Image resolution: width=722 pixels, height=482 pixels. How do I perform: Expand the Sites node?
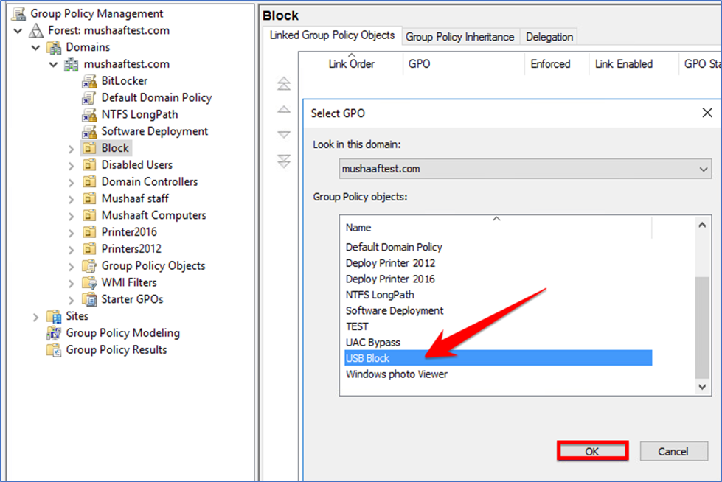pos(36,317)
